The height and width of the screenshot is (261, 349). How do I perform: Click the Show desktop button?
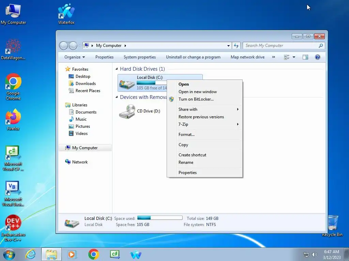click(x=347, y=255)
